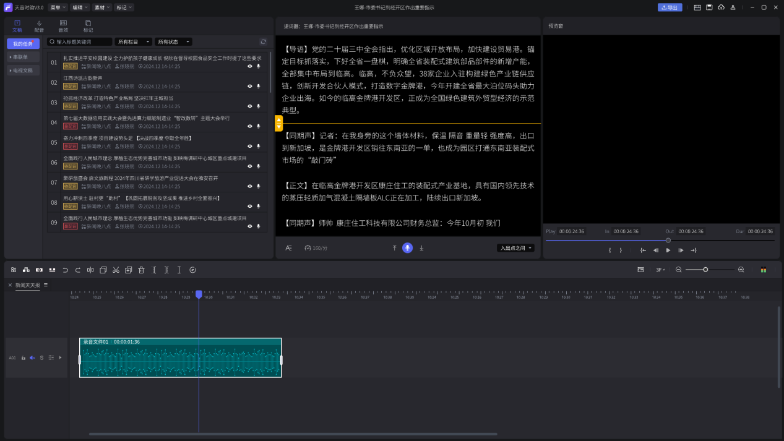The height and width of the screenshot is (441, 784).
Task: Open the 入出点之间 dropdown
Action: click(x=515, y=248)
